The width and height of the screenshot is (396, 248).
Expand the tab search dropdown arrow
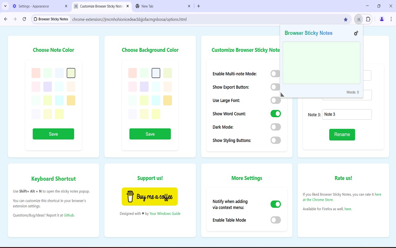click(6, 6)
